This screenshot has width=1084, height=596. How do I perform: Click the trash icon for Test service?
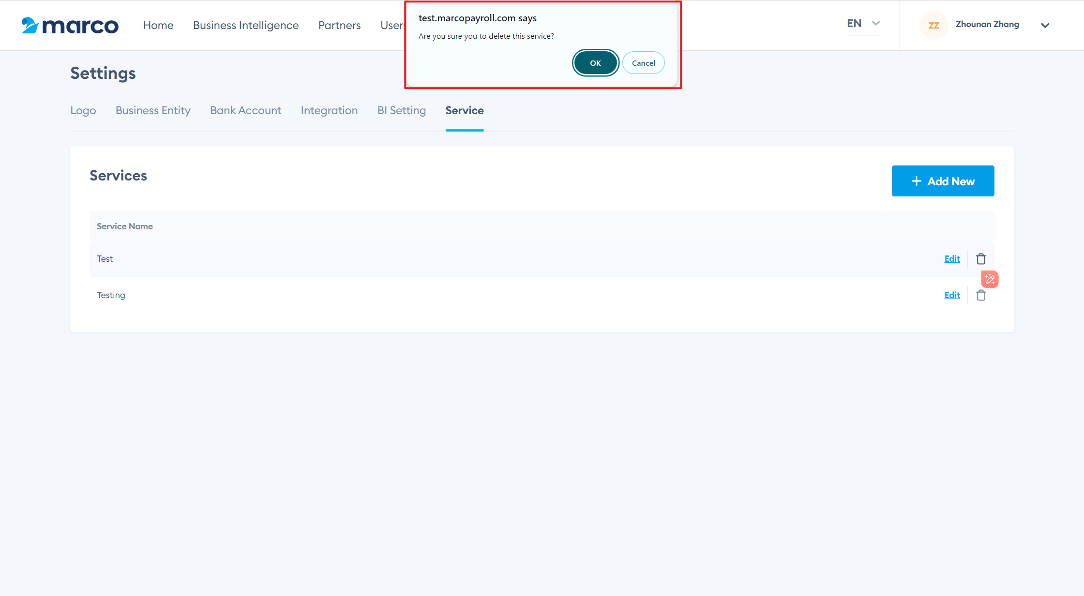[x=981, y=259]
